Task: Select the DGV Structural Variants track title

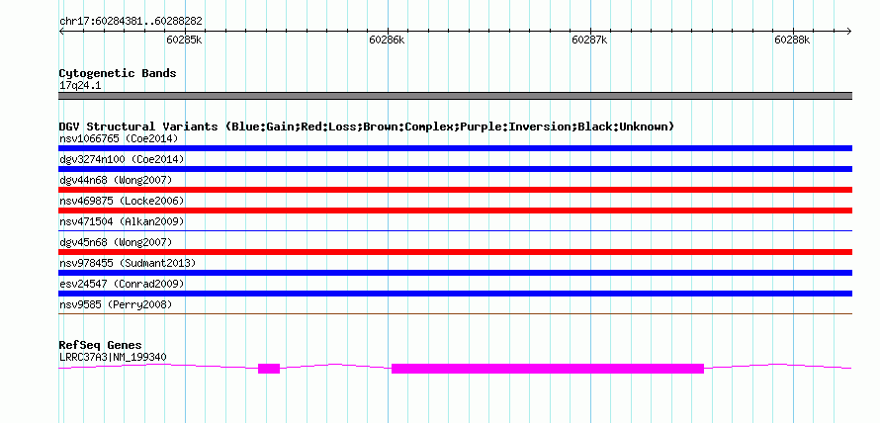Action: [x=367, y=127]
